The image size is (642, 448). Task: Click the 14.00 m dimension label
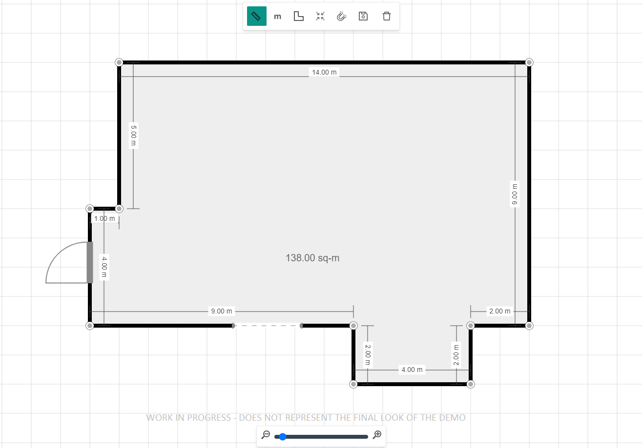324,72
